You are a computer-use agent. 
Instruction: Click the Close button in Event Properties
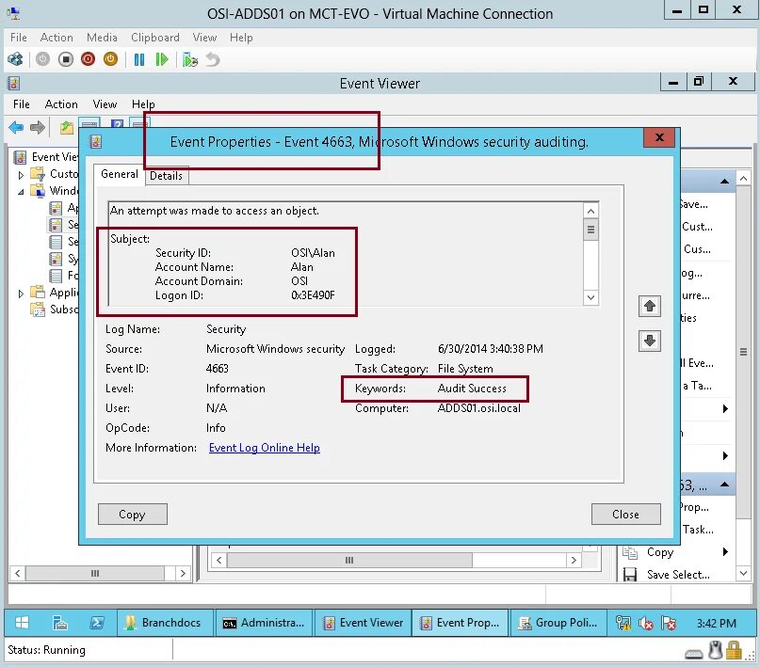click(x=625, y=514)
